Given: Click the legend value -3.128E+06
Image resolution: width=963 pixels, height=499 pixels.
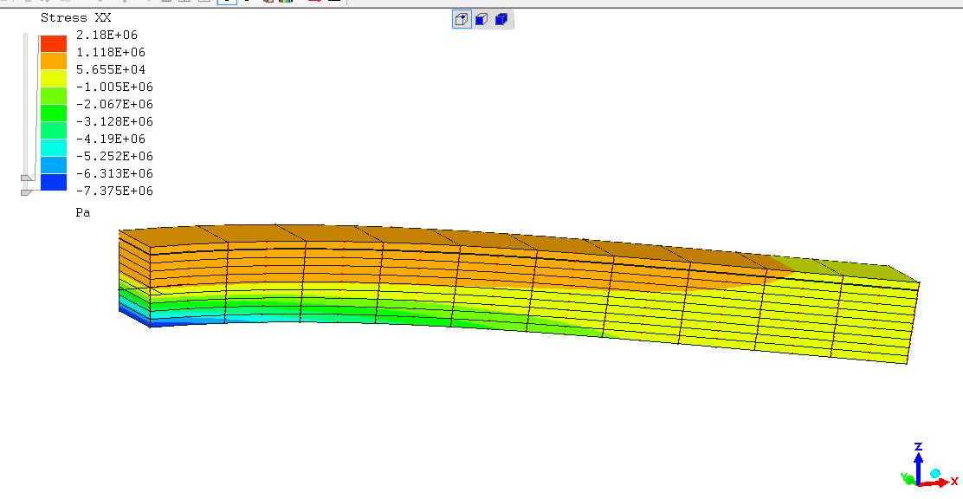Looking at the screenshot, I should click(x=114, y=121).
